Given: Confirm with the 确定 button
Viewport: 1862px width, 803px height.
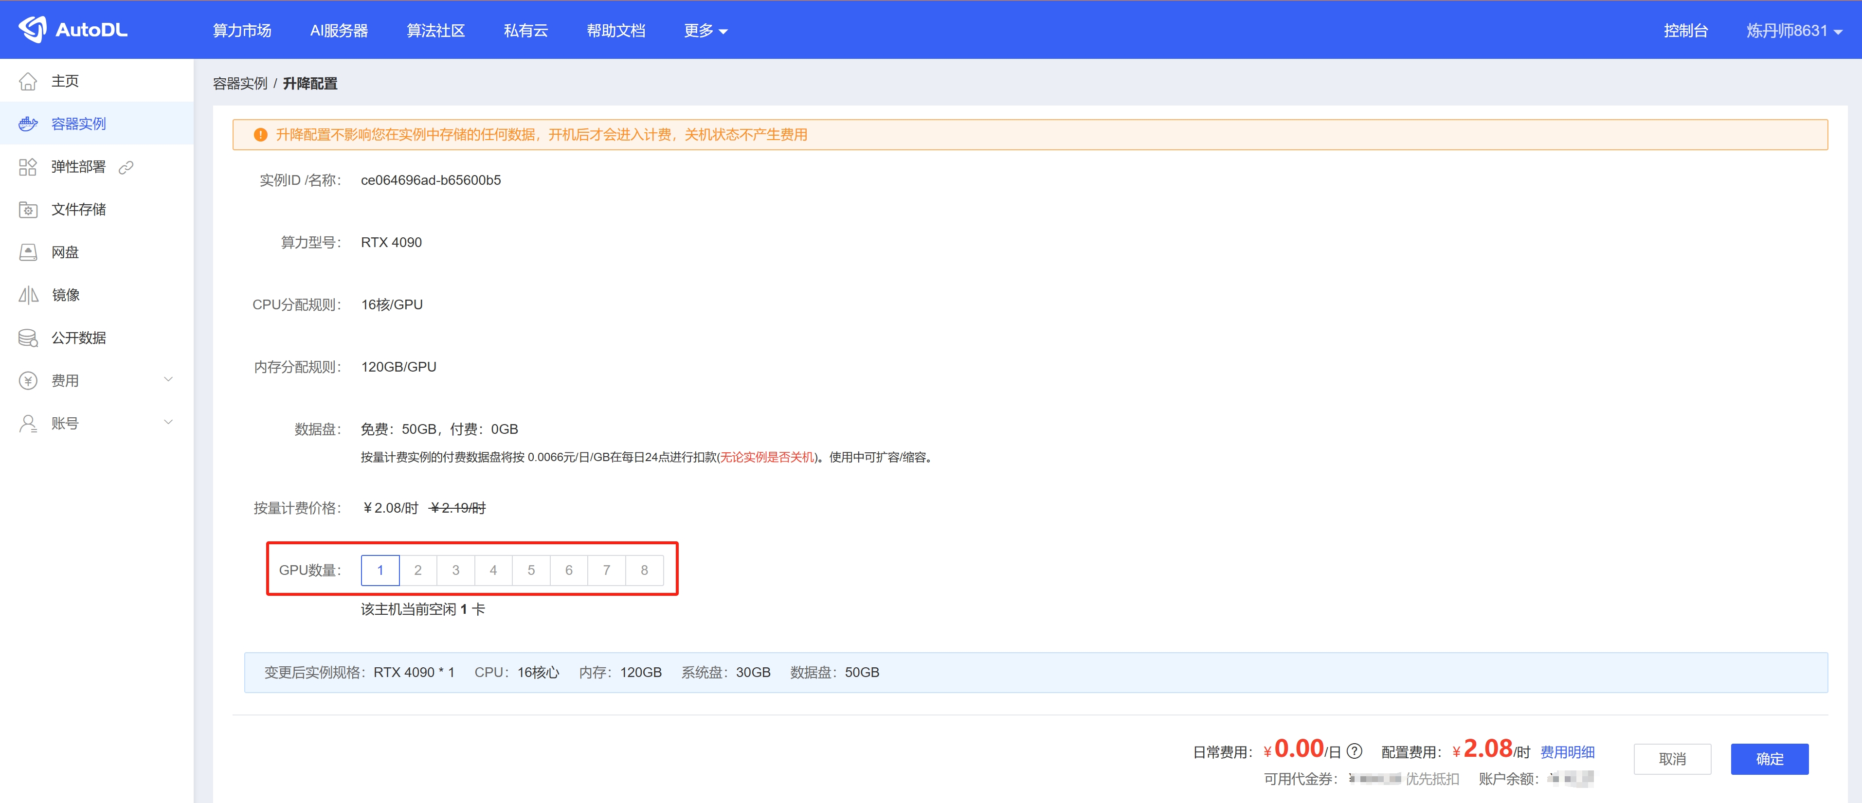Looking at the screenshot, I should coord(1770,759).
